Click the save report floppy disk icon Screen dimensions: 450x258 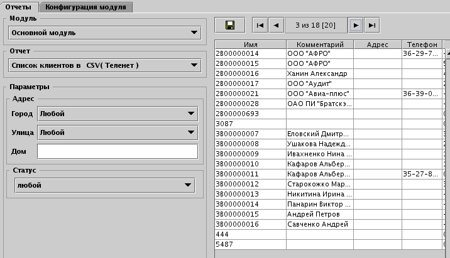point(230,25)
